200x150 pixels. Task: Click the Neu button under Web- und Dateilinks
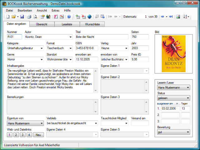tap(38, 135)
